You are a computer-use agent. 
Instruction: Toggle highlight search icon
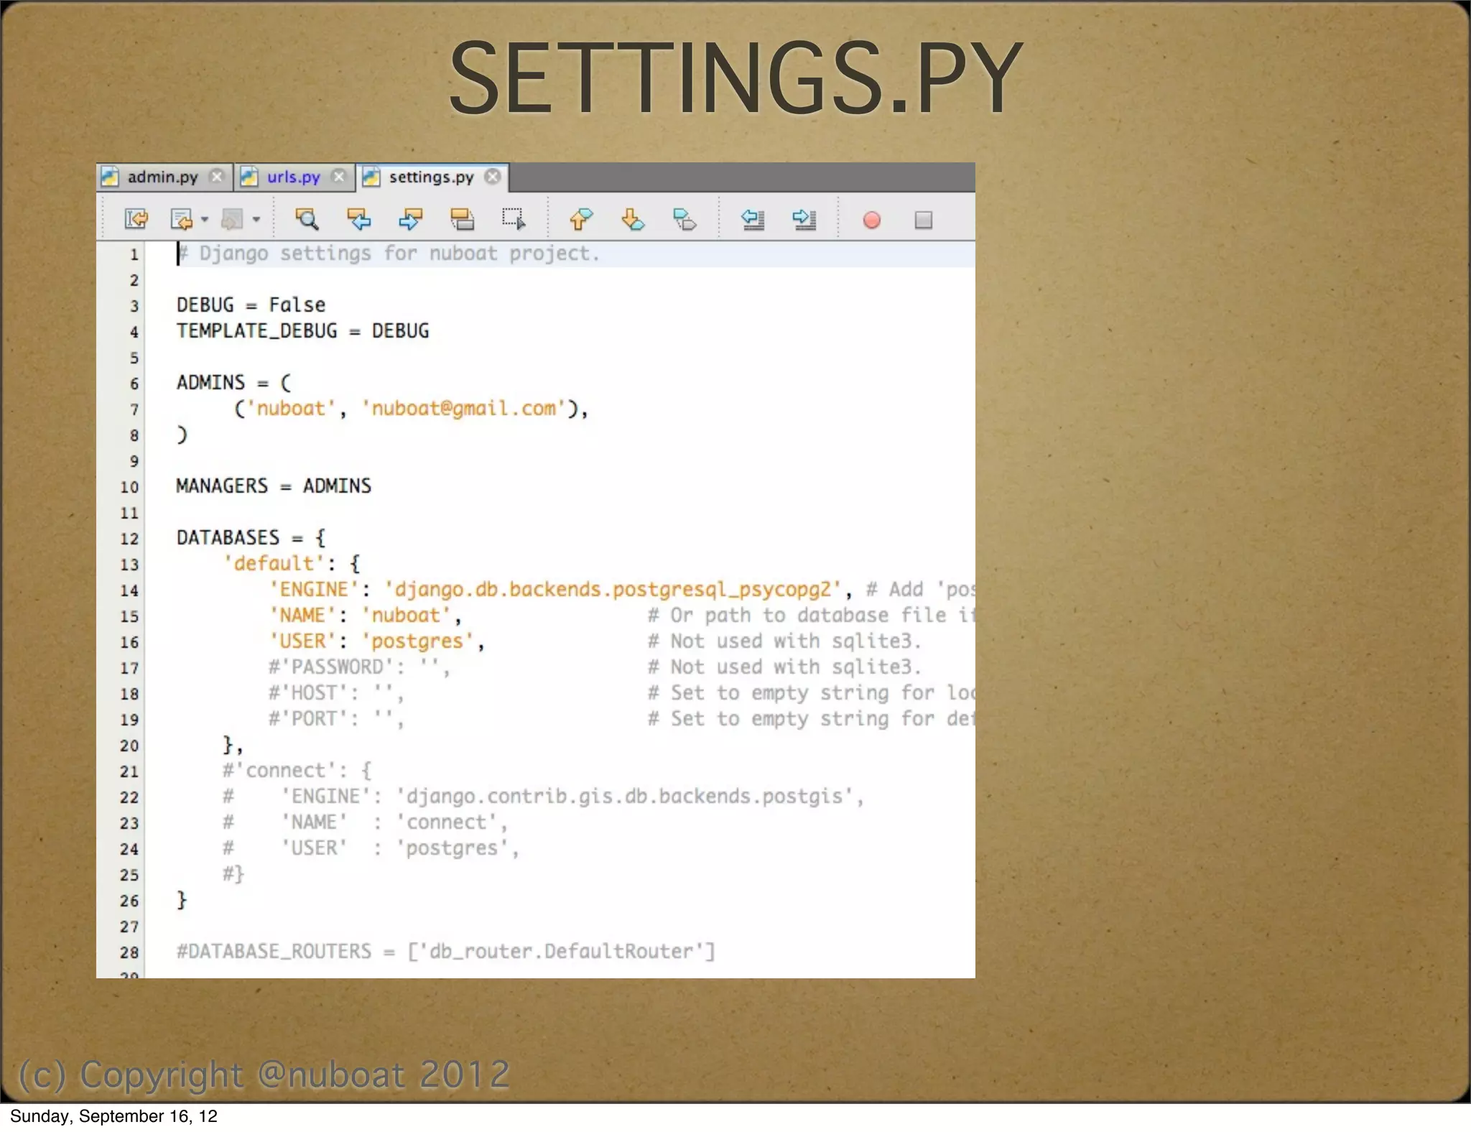(x=462, y=219)
